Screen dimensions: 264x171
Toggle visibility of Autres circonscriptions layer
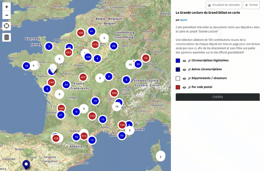184,70
